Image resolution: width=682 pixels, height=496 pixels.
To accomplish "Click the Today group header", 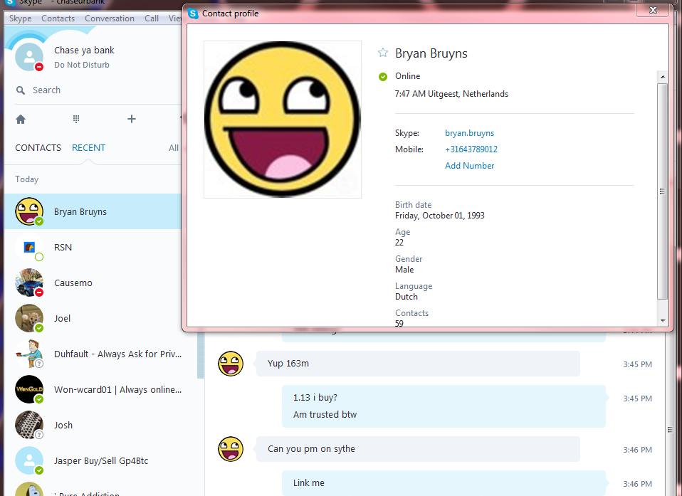I will [26, 179].
